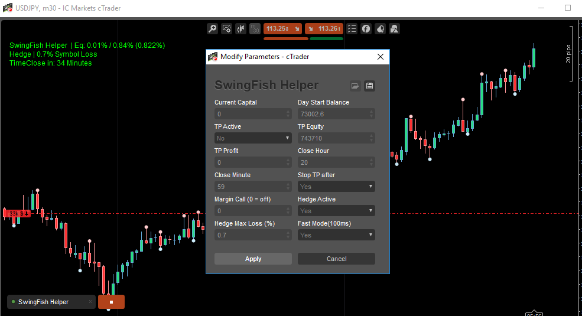Click the TP Equity field showing 743710
Screen dimensions: 582x316
pos(336,138)
